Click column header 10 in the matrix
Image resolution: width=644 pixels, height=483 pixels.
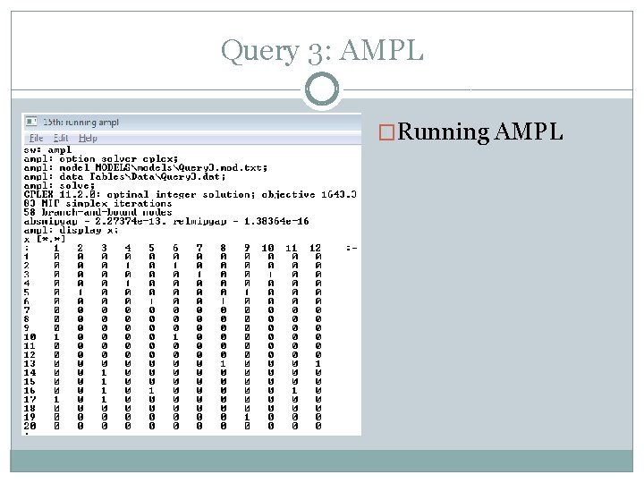pyautogui.click(x=267, y=248)
